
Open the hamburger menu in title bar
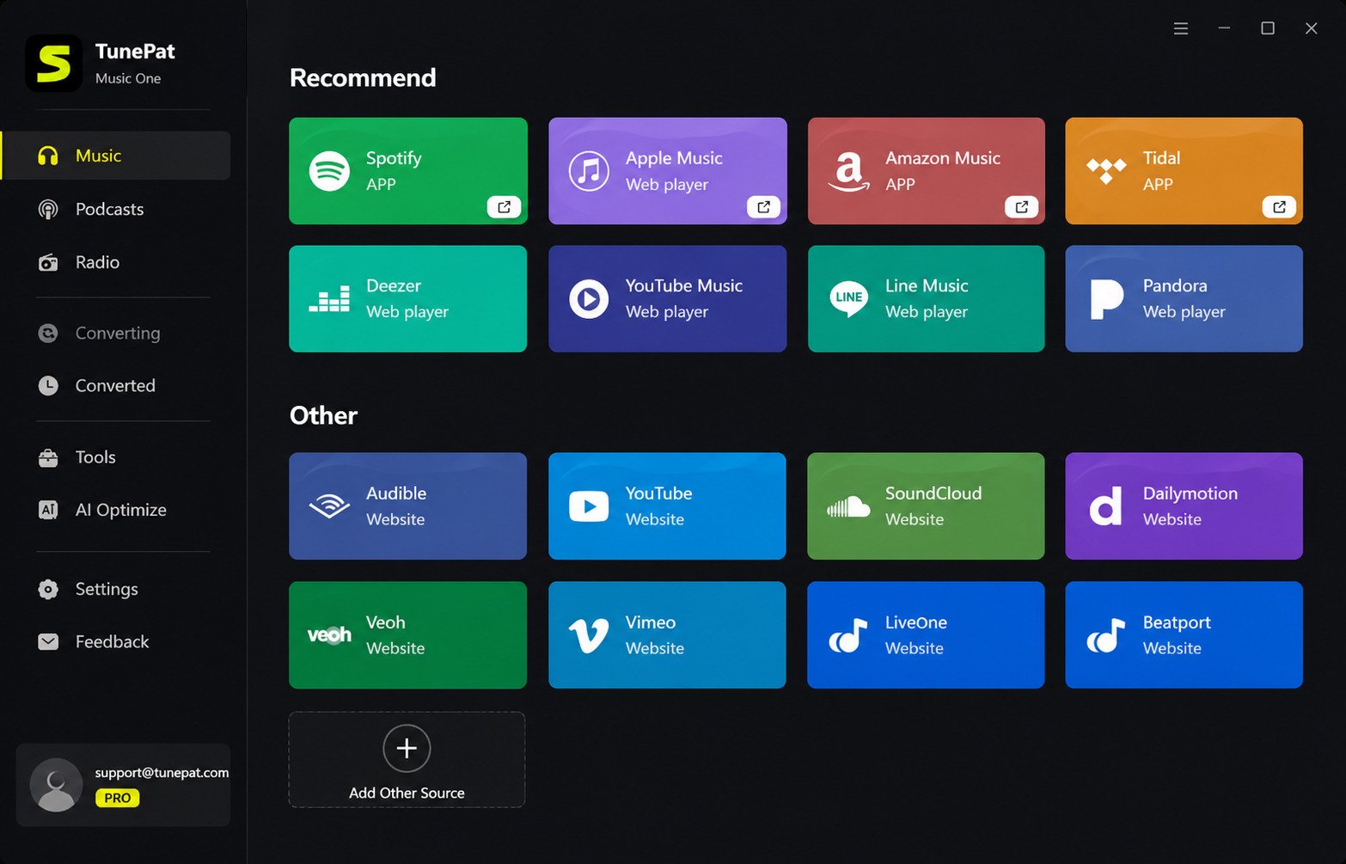(1181, 28)
